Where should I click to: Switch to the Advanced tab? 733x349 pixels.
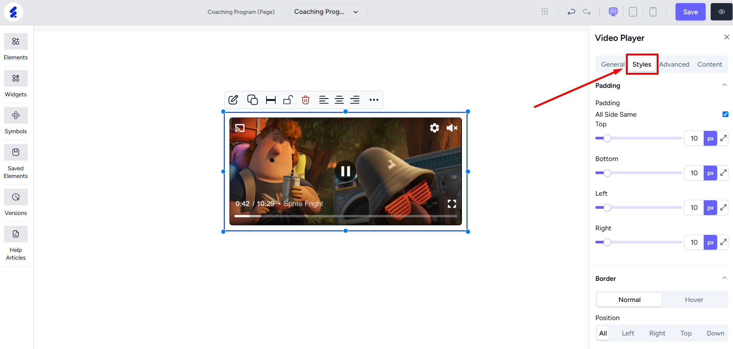pyautogui.click(x=674, y=64)
